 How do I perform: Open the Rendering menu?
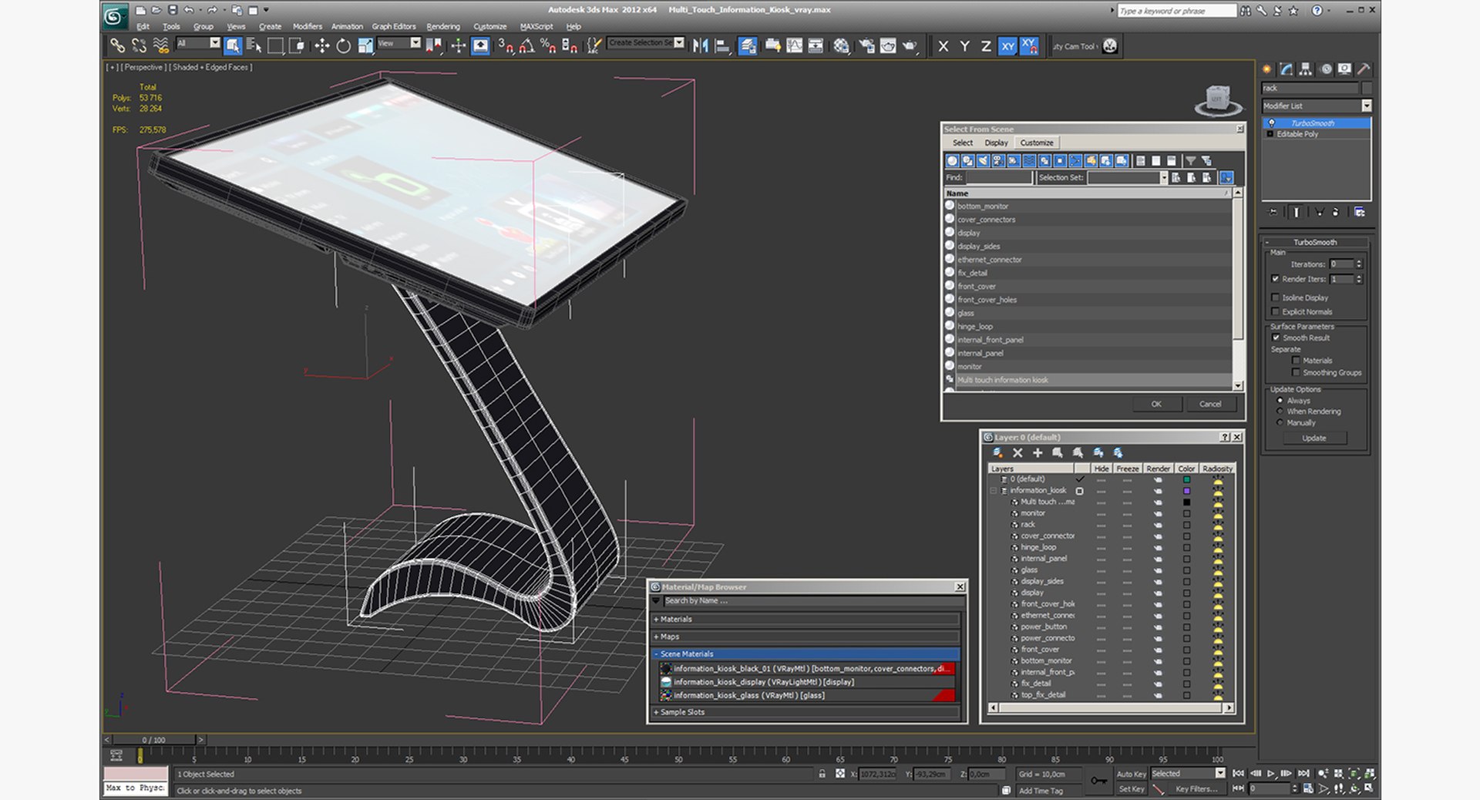[443, 26]
